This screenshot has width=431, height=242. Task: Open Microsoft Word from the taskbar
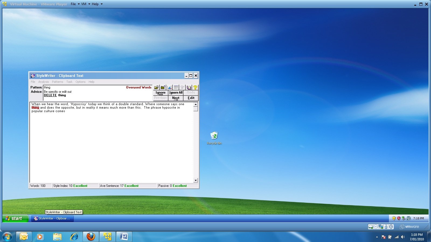tap(124, 237)
